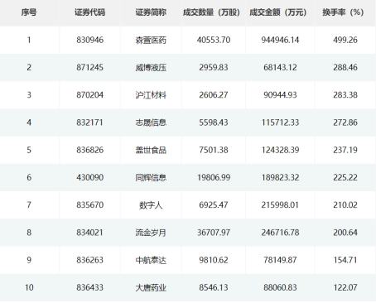Click the 证券简称 column header
The image size is (376, 303).
coord(151,12)
